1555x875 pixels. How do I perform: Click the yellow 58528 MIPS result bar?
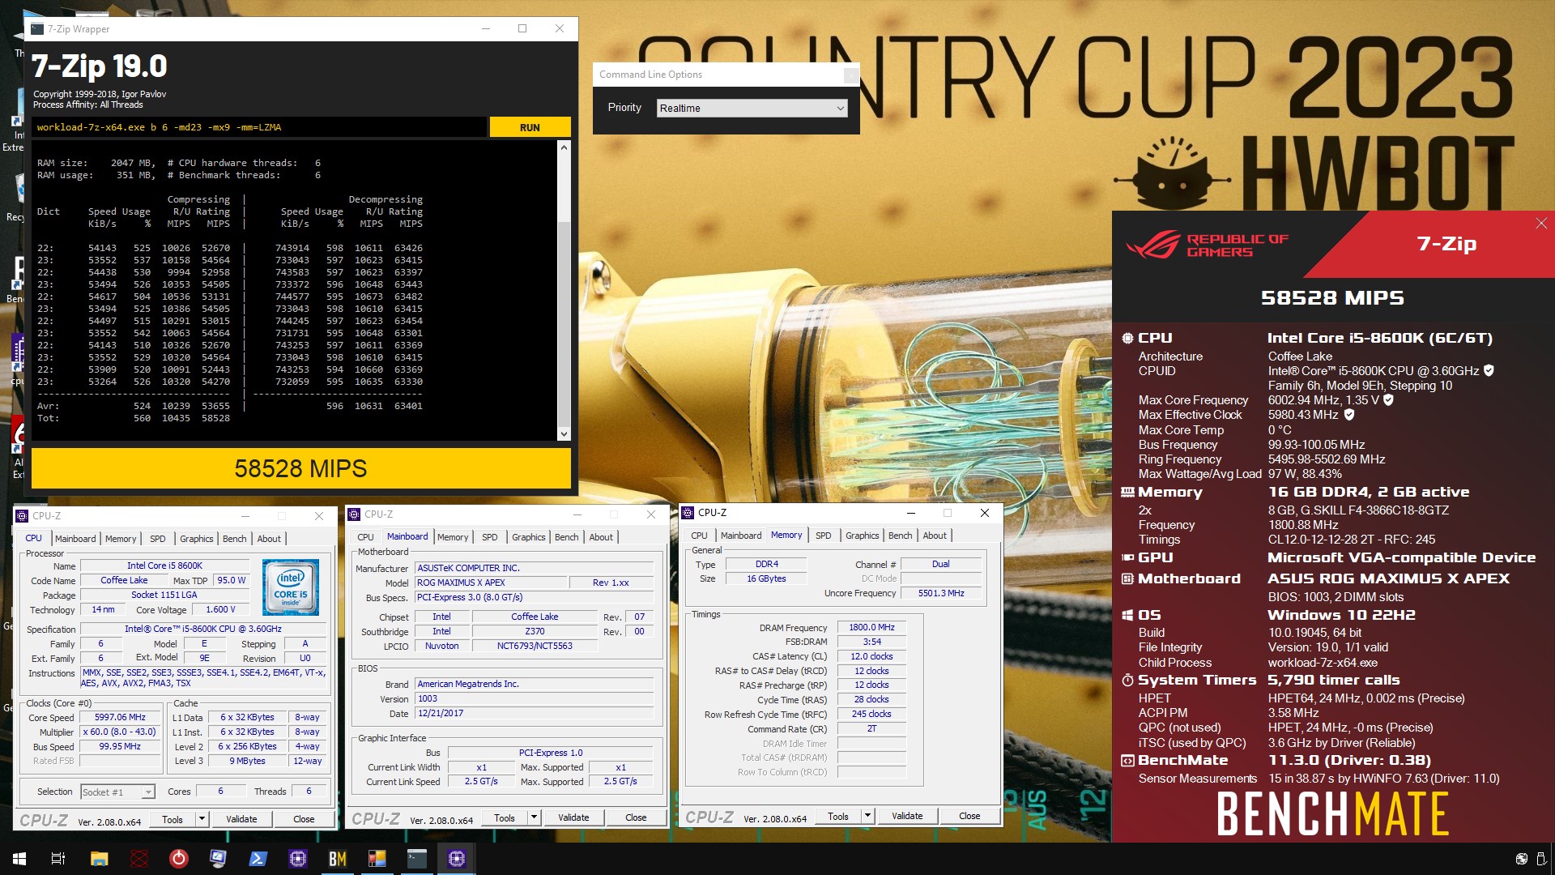(x=300, y=468)
